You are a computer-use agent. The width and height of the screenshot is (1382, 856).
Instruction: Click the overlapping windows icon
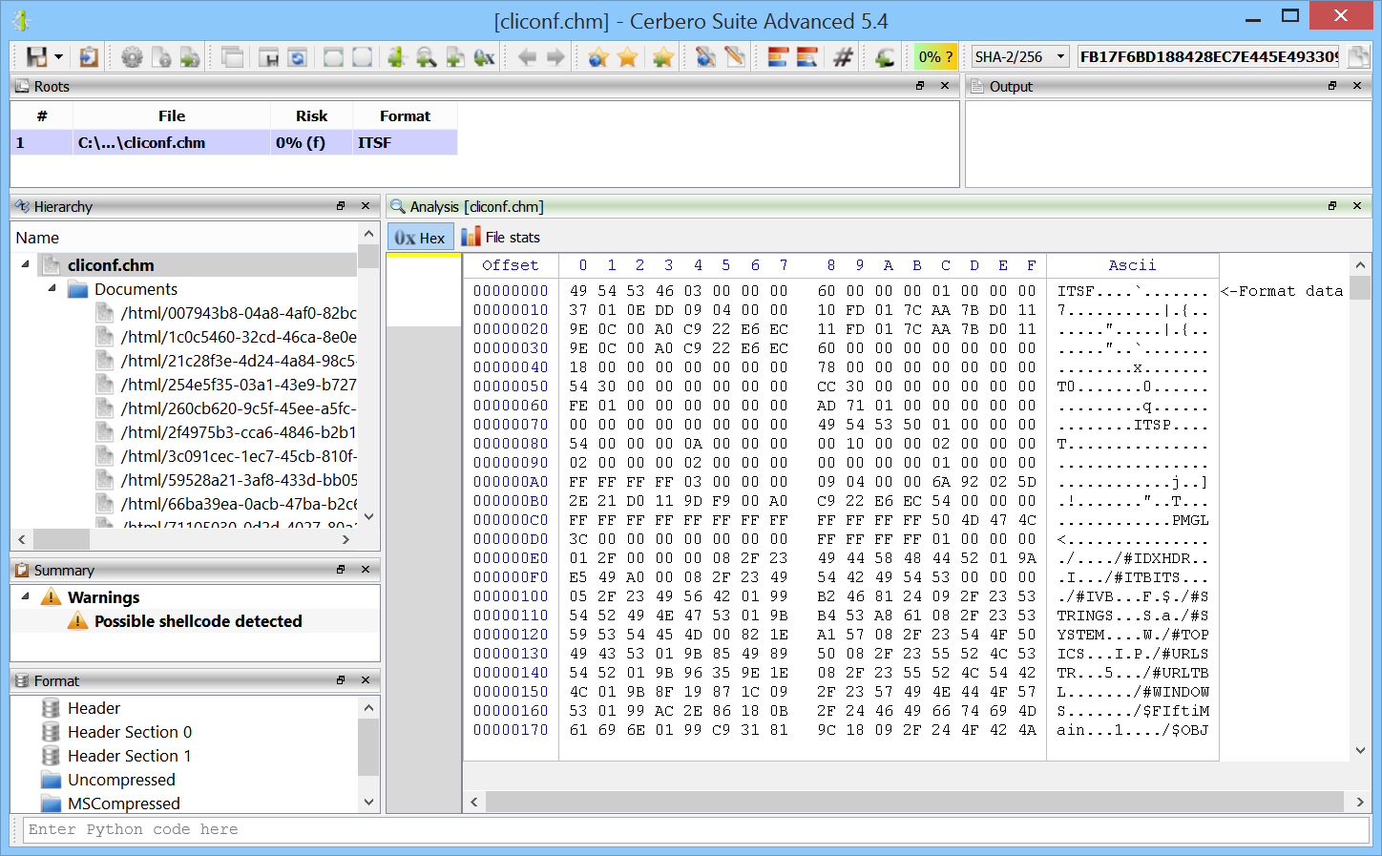[232, 57]
